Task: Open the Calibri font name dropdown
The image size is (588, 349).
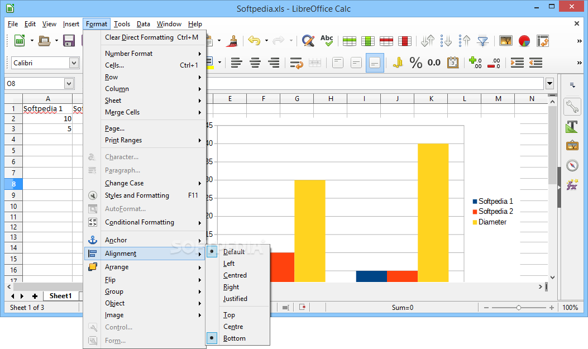Action: tap(74, 63)
